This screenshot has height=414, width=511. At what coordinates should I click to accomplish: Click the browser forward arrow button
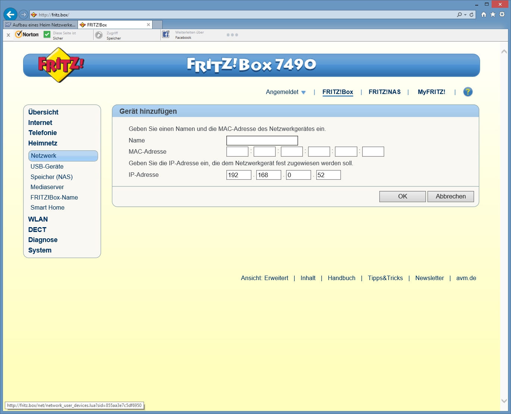23,15
